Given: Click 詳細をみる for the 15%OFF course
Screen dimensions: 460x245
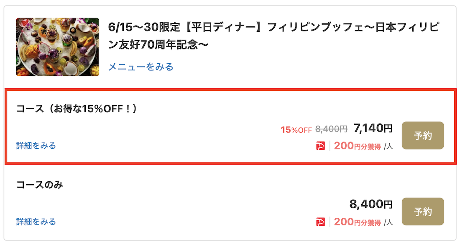Looking at the screenshot, I should pyautogui.click(x=36, y=146).
